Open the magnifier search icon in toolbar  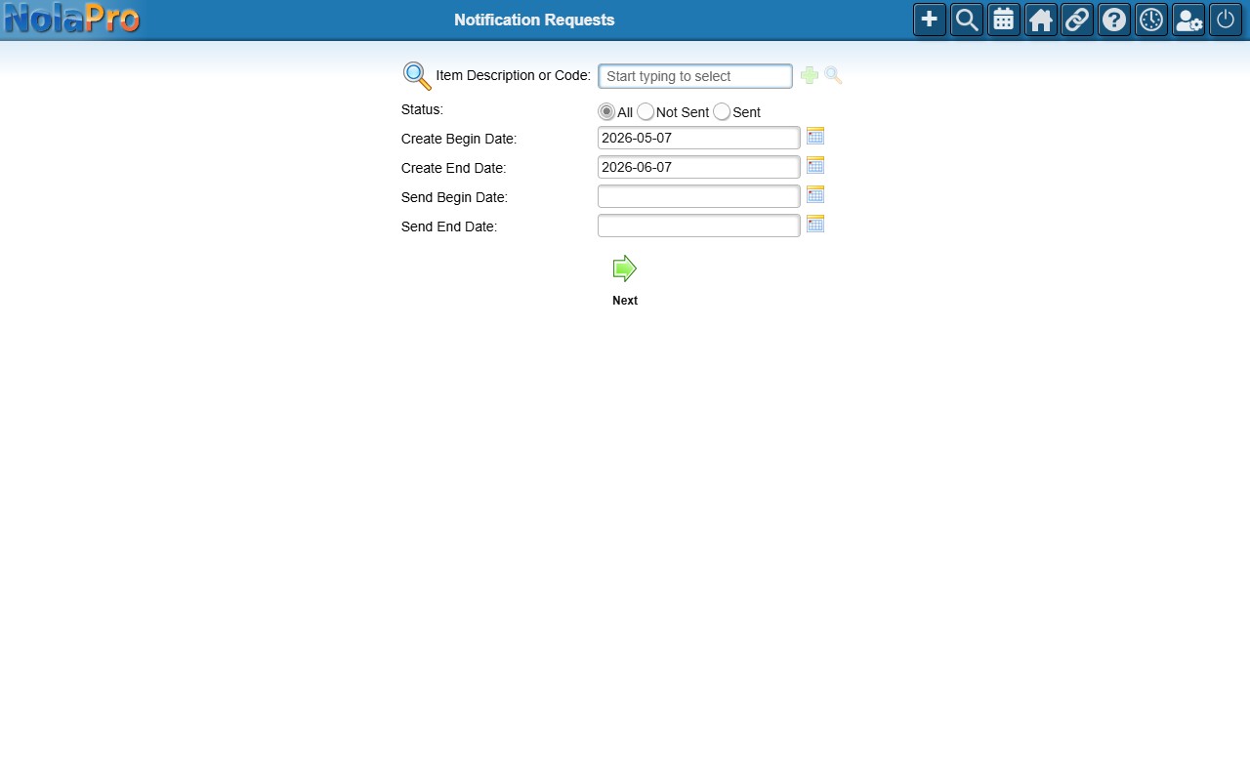coord(967,20)
